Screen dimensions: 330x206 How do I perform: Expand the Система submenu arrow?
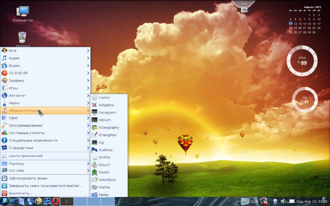click(88, 171)
